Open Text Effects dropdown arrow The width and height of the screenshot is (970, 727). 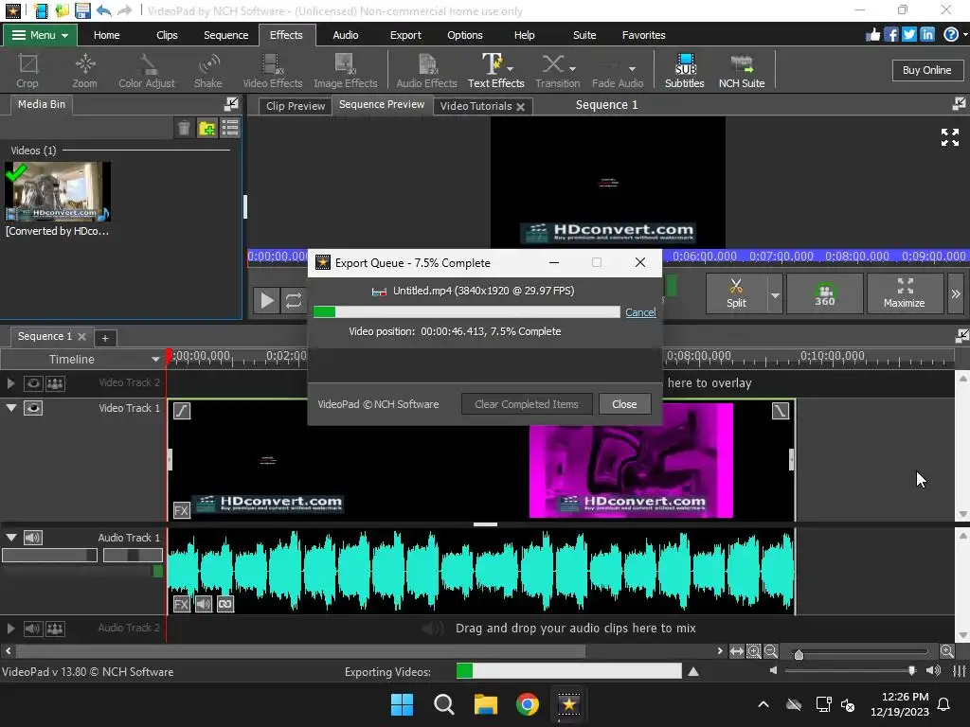click(510, 68)
